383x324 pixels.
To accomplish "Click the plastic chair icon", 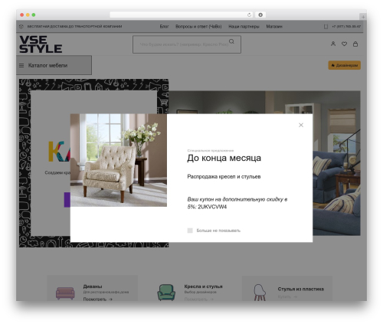I will pos(260,293).
